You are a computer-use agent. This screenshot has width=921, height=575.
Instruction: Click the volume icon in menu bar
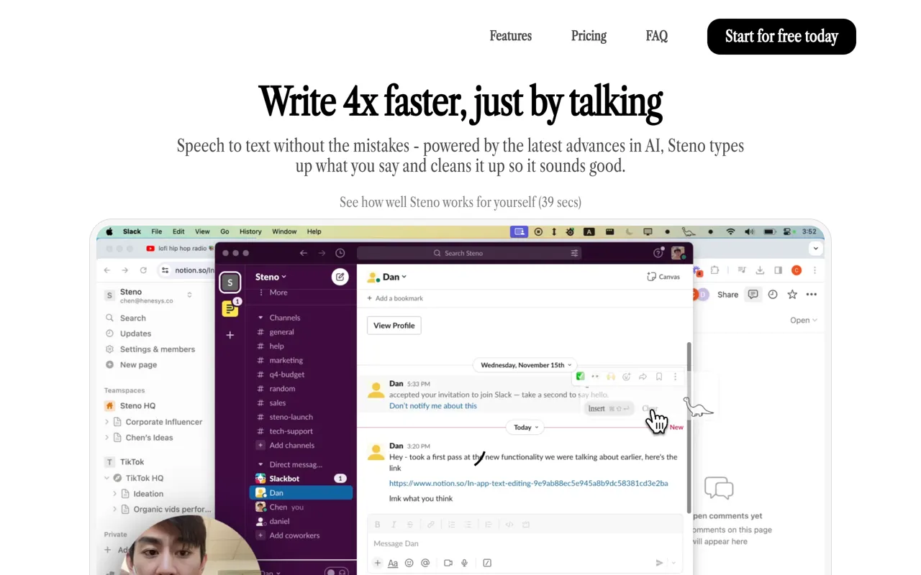click(x=749, y=231)
